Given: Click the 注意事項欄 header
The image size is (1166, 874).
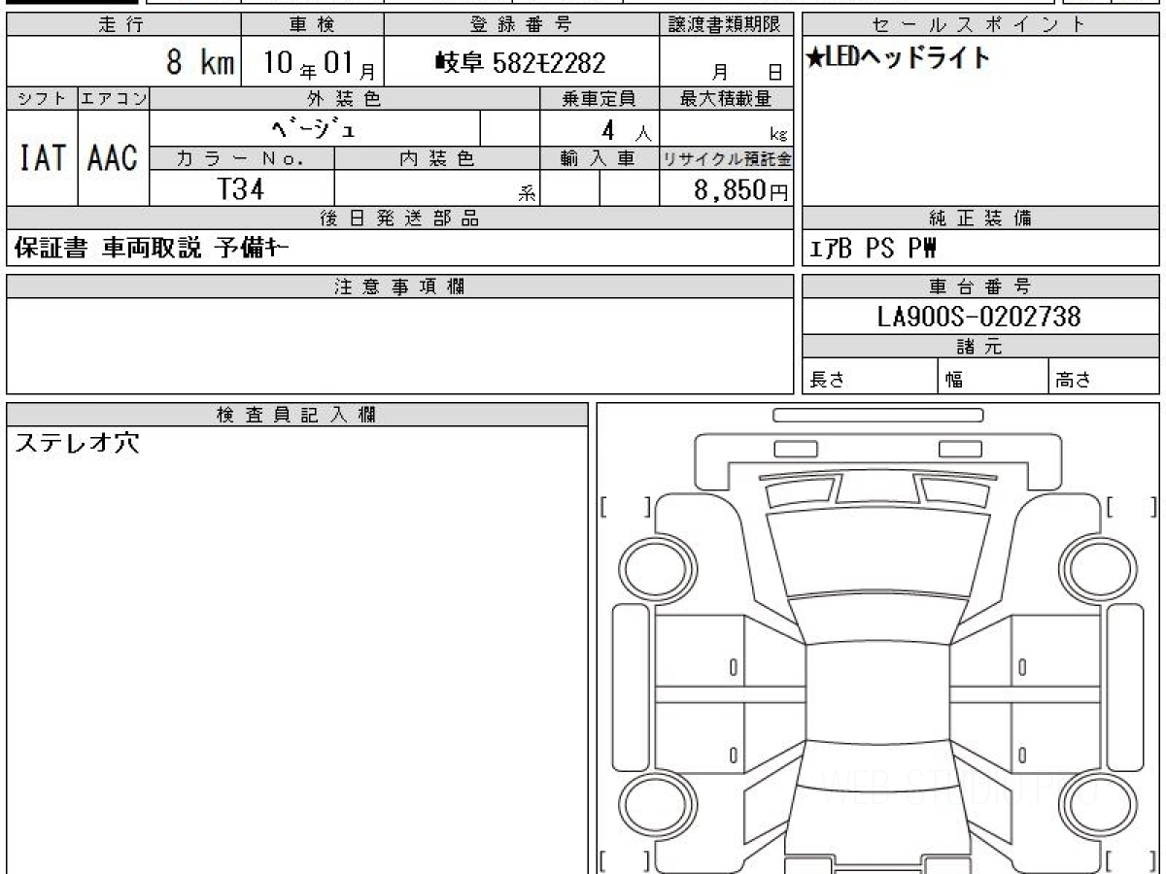Looking at the screenshot, I should [x=400, y=286].
